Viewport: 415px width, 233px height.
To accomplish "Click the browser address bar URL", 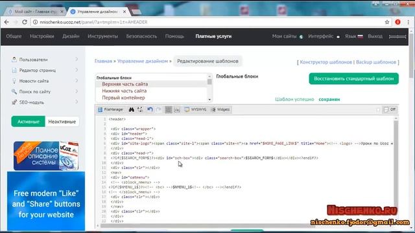I will tap(93, 22).
